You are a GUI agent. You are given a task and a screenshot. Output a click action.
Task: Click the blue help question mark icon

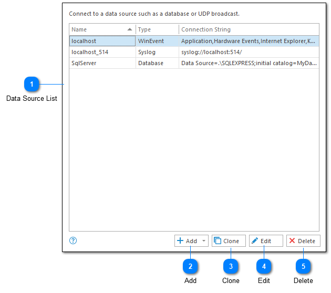click(73, 240)
